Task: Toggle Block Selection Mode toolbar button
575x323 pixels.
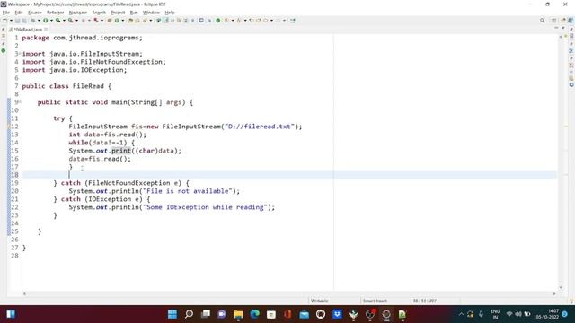Action: point(186,21)
